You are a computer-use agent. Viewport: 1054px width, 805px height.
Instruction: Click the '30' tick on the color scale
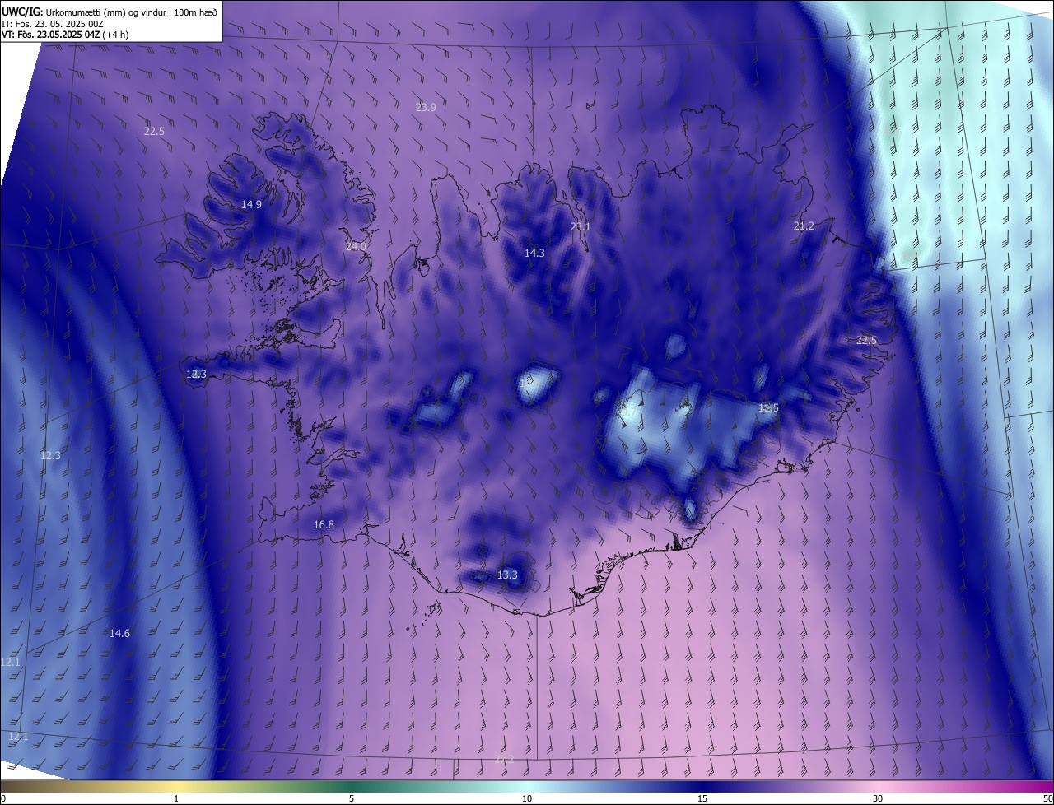point(878,798)
